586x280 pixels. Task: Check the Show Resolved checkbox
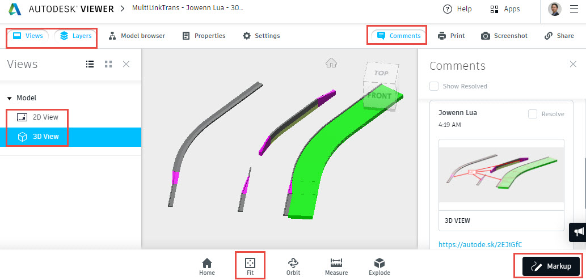(x=434, y=86)
